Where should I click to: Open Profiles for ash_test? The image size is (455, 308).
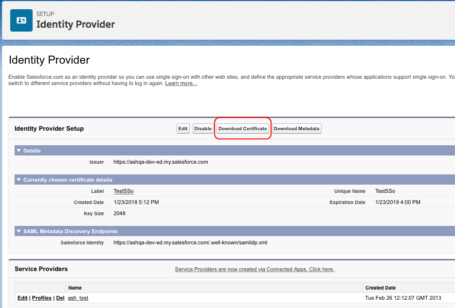42,298
